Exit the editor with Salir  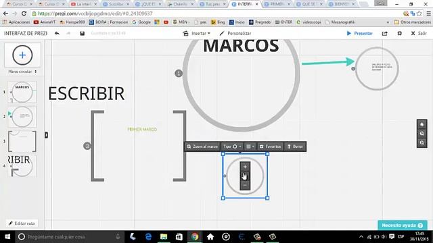[419, 33]
